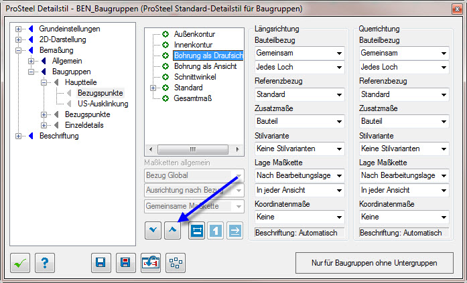Open Querrichtung In jeder Ansicht dropdown
Viewport: 467px width, 283px height.
(x=404, y=190)
